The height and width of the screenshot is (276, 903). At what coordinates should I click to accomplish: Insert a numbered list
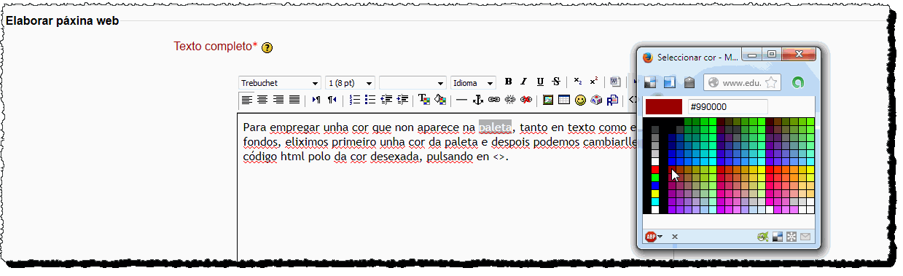pos(355,100)
